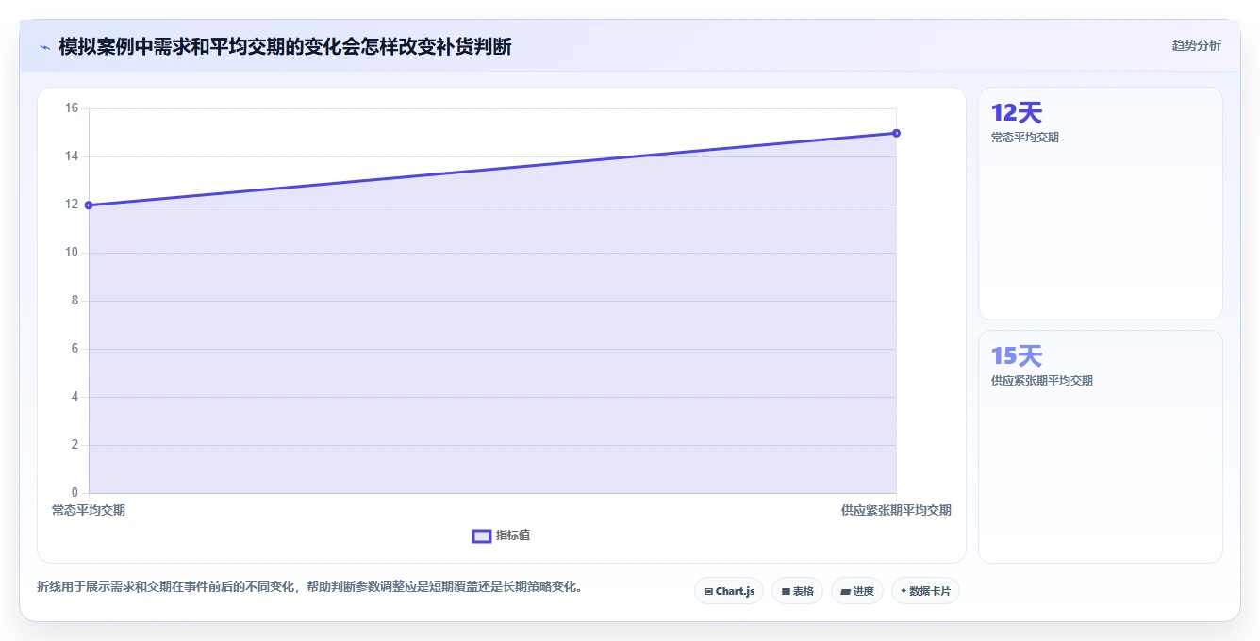Click the y-axis value 6
This screenshot has height=641, width=1260.
(75, 349)
